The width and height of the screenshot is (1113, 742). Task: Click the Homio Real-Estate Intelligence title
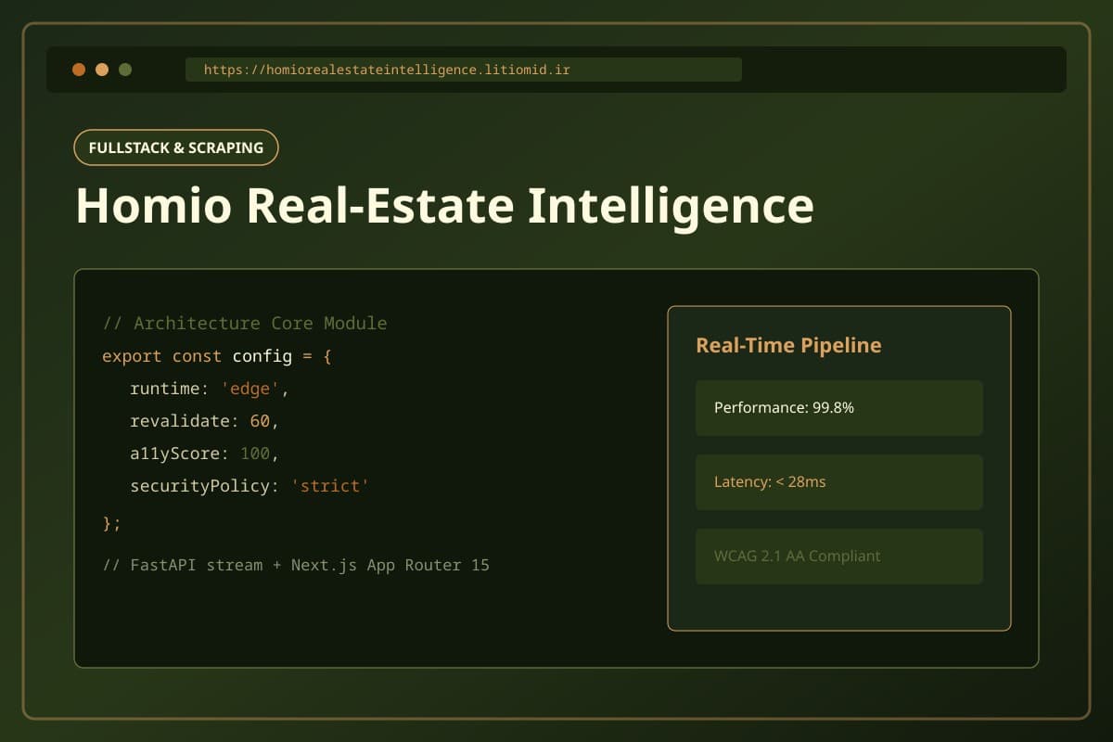444,205
